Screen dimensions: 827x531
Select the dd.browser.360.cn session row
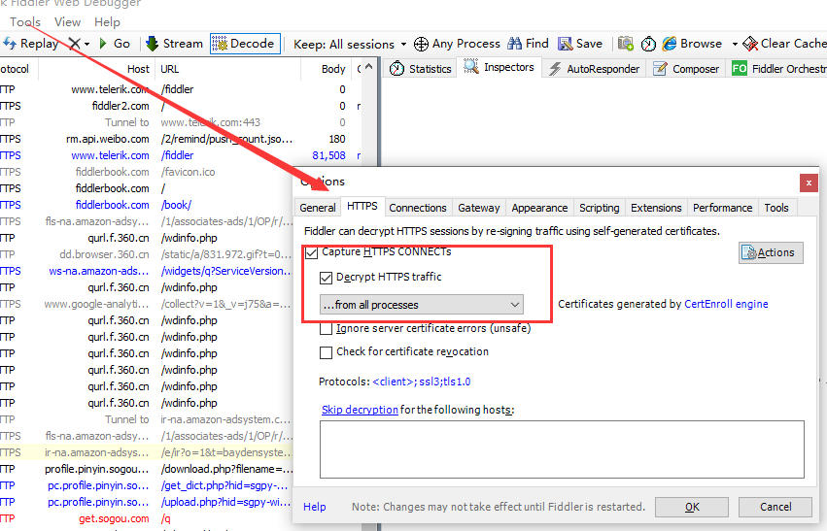[x=147, y=254]
